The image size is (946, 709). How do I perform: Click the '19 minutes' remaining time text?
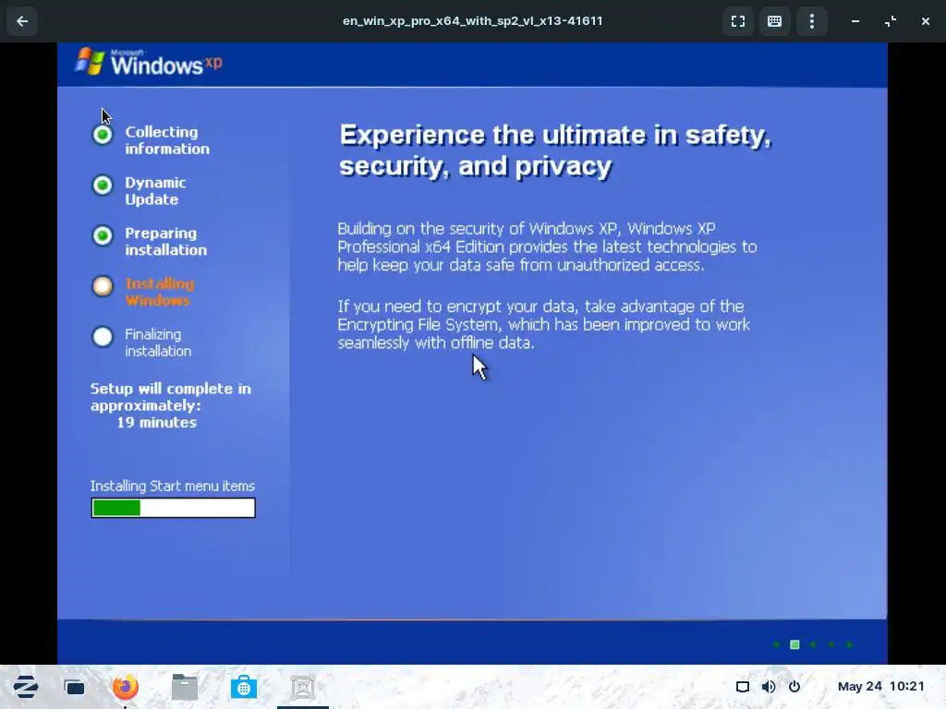point(157,423)
